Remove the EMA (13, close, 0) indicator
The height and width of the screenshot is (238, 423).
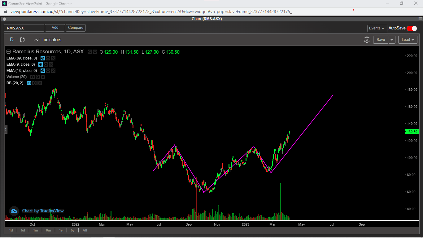pos(53,71)
